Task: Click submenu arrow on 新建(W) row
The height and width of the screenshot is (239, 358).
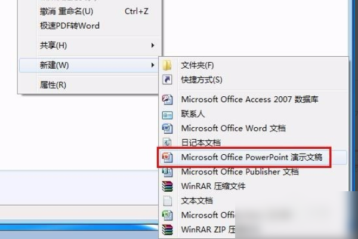Action: point(153,65)
